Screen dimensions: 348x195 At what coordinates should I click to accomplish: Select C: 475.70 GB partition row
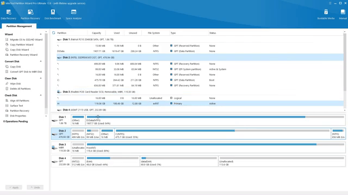pyautogui.click(x=200, y=80)
